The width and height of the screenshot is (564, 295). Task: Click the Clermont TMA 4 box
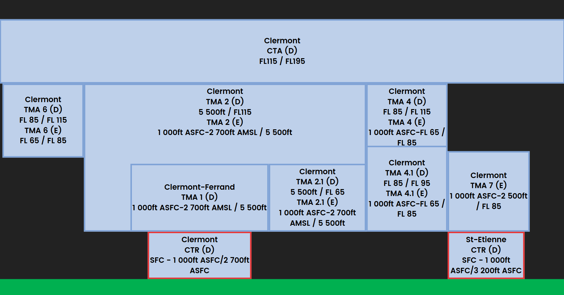tap(407, 115)
